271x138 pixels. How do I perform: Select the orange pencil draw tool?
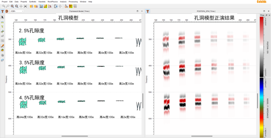click(x=3, y=46)
